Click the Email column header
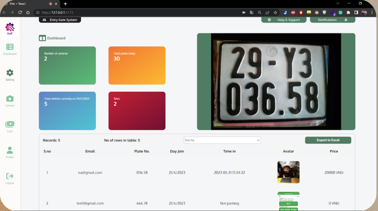The width and height of the screenshot is (378, 211). 90,151
